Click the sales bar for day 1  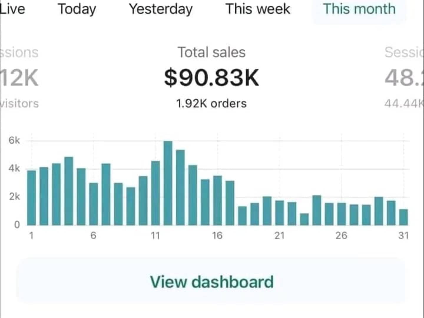[x=32, y=198]
